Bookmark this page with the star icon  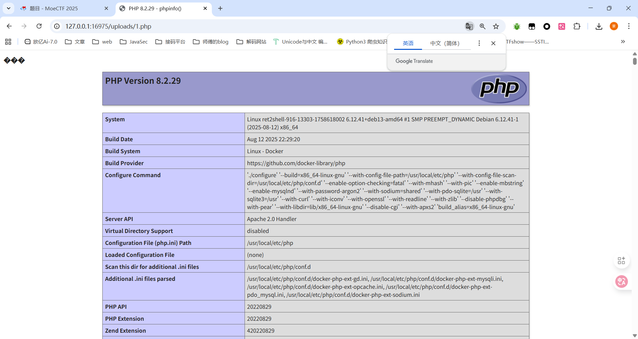[496, 26]
